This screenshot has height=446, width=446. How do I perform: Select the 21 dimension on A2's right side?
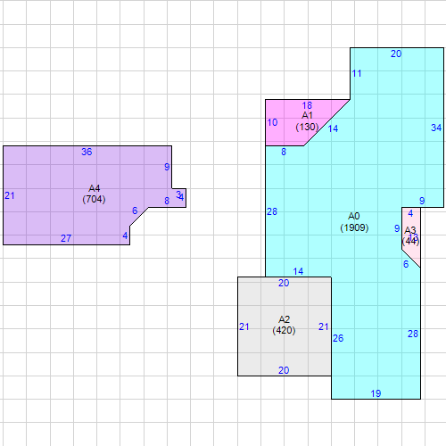[324, 326]
